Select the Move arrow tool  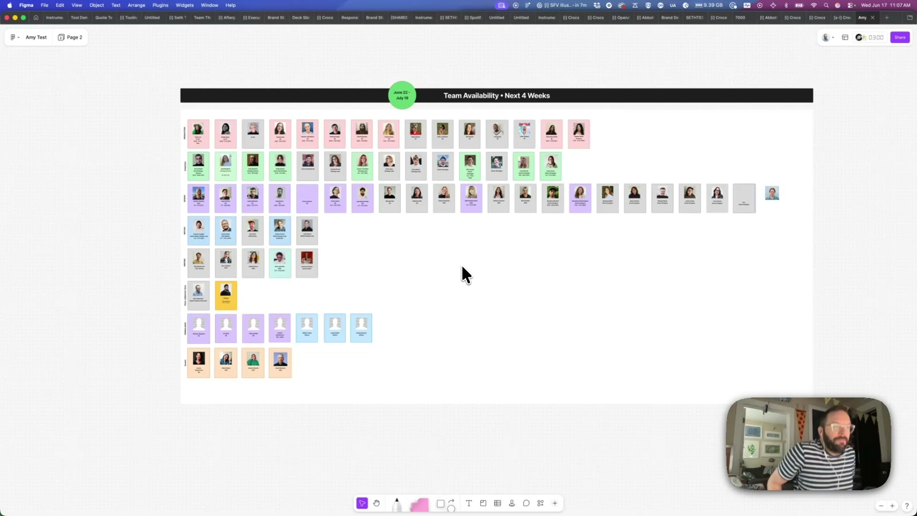click(362, 503)
